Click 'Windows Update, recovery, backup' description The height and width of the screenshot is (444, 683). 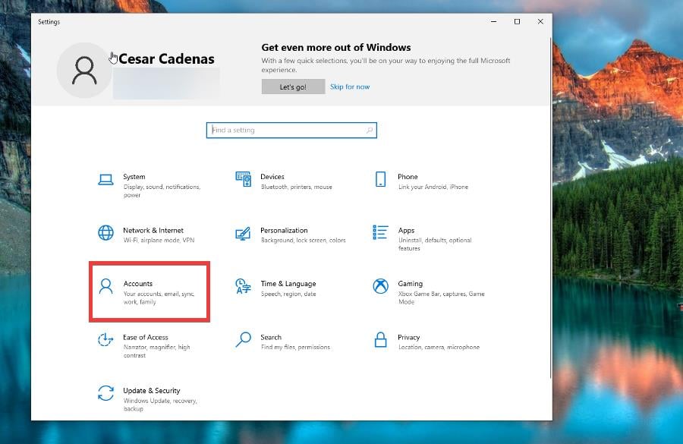click(160, 405)
